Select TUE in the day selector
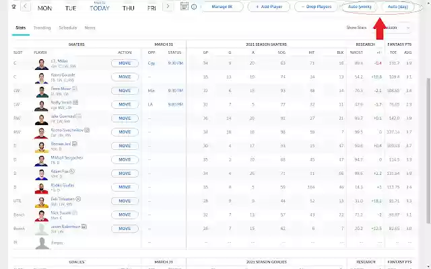 tap(71, 8)
